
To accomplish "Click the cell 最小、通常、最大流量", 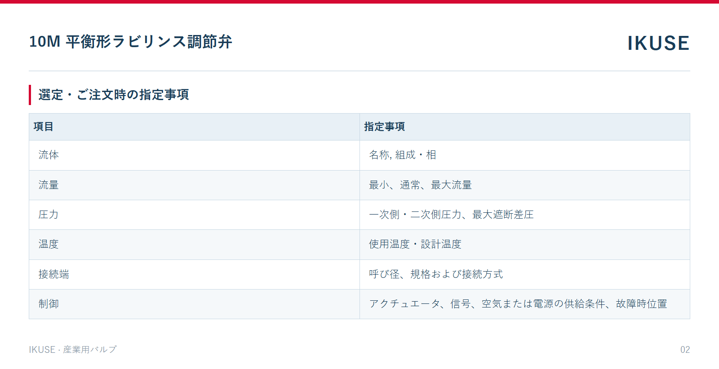I will [x=525, y=185].
